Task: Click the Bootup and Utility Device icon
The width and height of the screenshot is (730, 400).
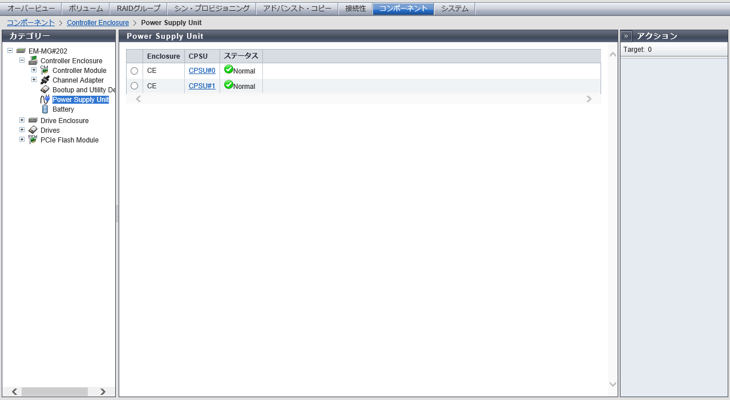Action: pos(45,90)
